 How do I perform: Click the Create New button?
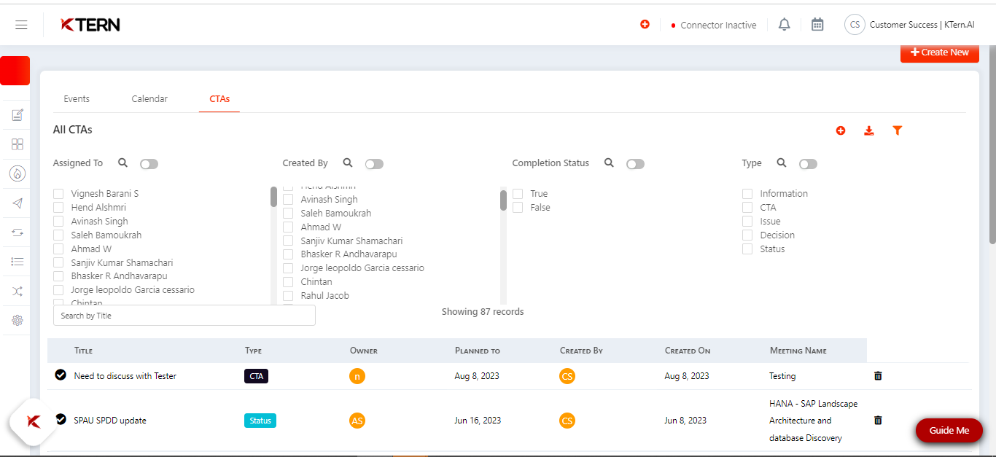940,52
